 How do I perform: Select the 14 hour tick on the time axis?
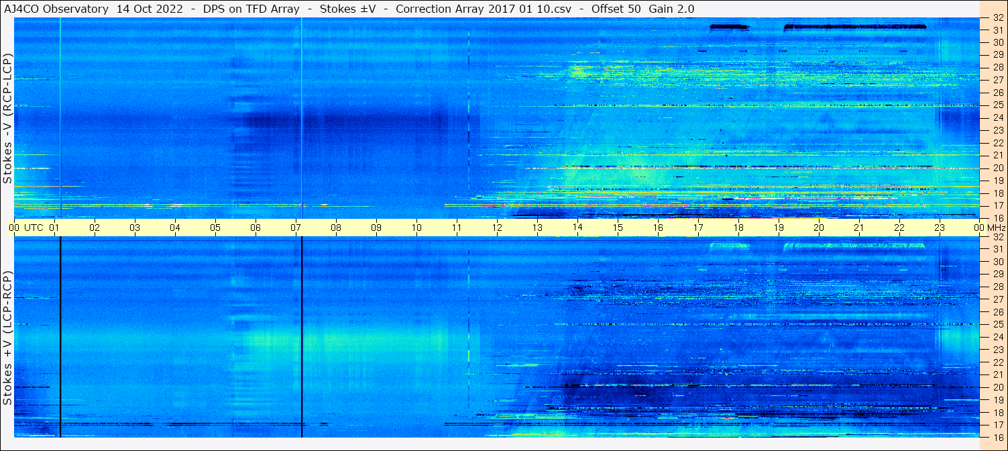click(x=578, y=228)
